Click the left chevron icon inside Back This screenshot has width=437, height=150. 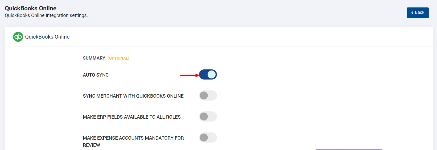(x=412, y=13)
